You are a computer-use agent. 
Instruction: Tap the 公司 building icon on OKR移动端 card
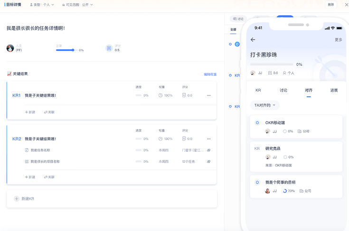point(300,131)
